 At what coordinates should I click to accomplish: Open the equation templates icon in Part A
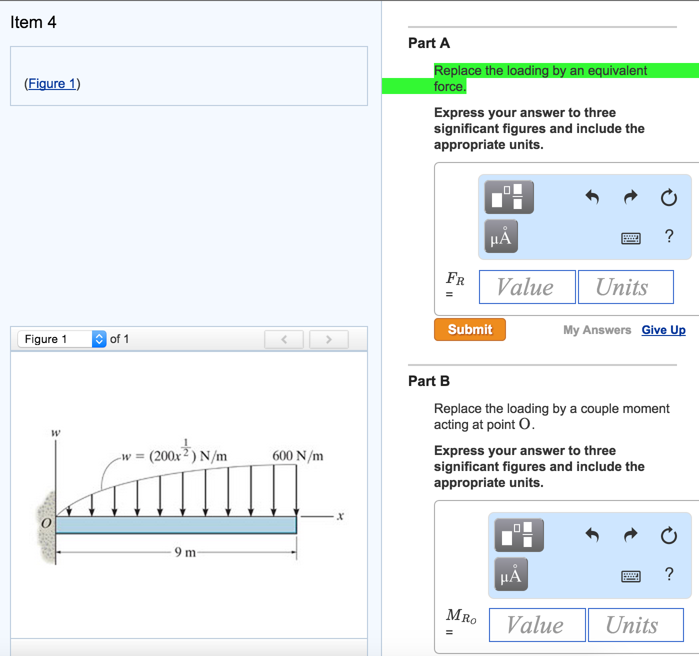coord(508,197)
